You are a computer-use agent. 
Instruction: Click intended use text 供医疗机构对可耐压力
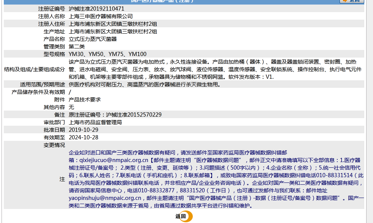coord(95,84)
